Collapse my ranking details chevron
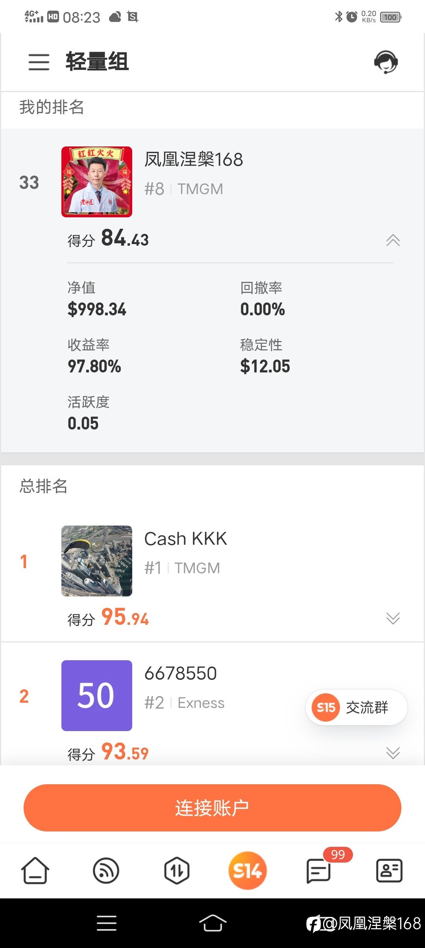Image resolution: width=425 pixels, height=948 pixels. pyautogui.click(x=393, y=240)
